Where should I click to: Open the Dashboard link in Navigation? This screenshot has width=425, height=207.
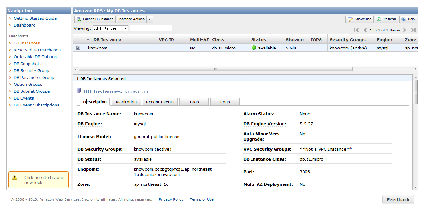[x=24, y=25]
